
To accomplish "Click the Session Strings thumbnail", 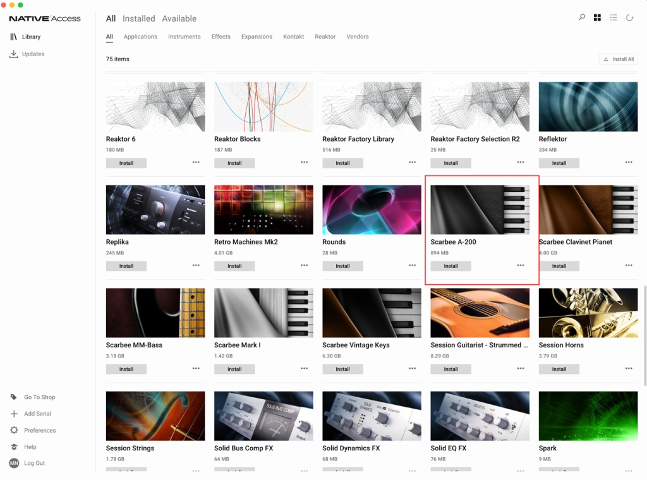I will (x=155, y=416).
